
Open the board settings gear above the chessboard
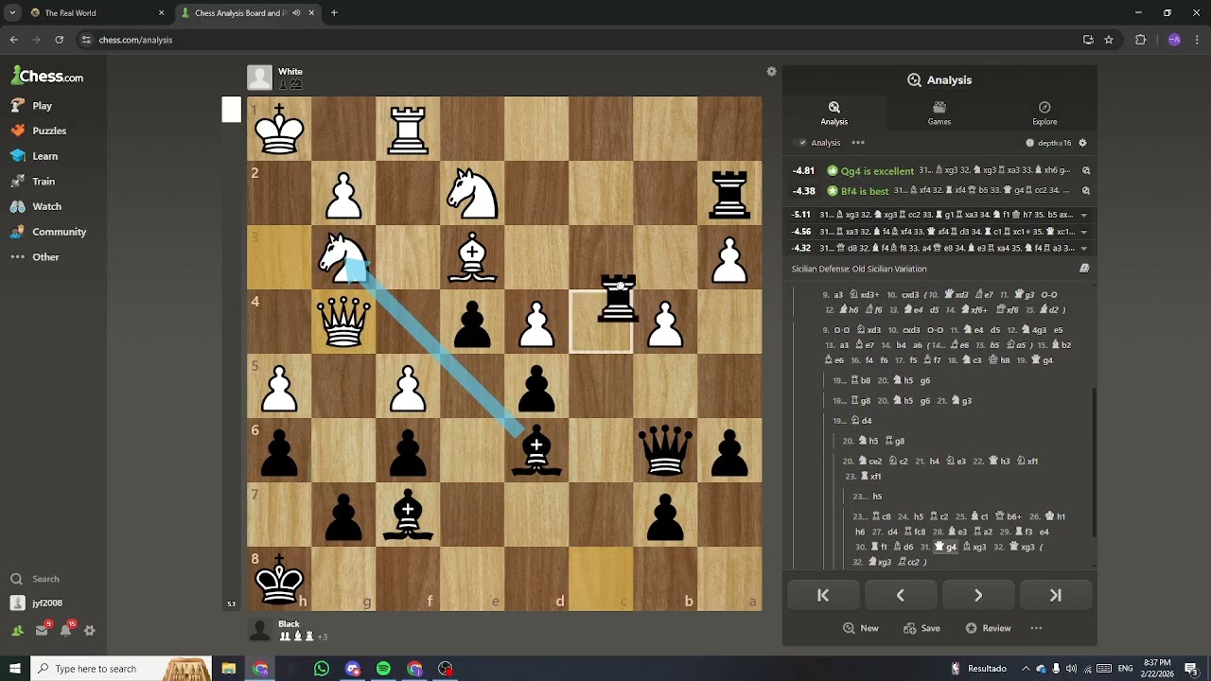tap(771, 72)
